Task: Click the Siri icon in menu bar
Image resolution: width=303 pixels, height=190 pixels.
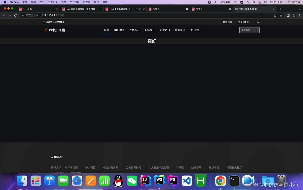Action: 265,2
